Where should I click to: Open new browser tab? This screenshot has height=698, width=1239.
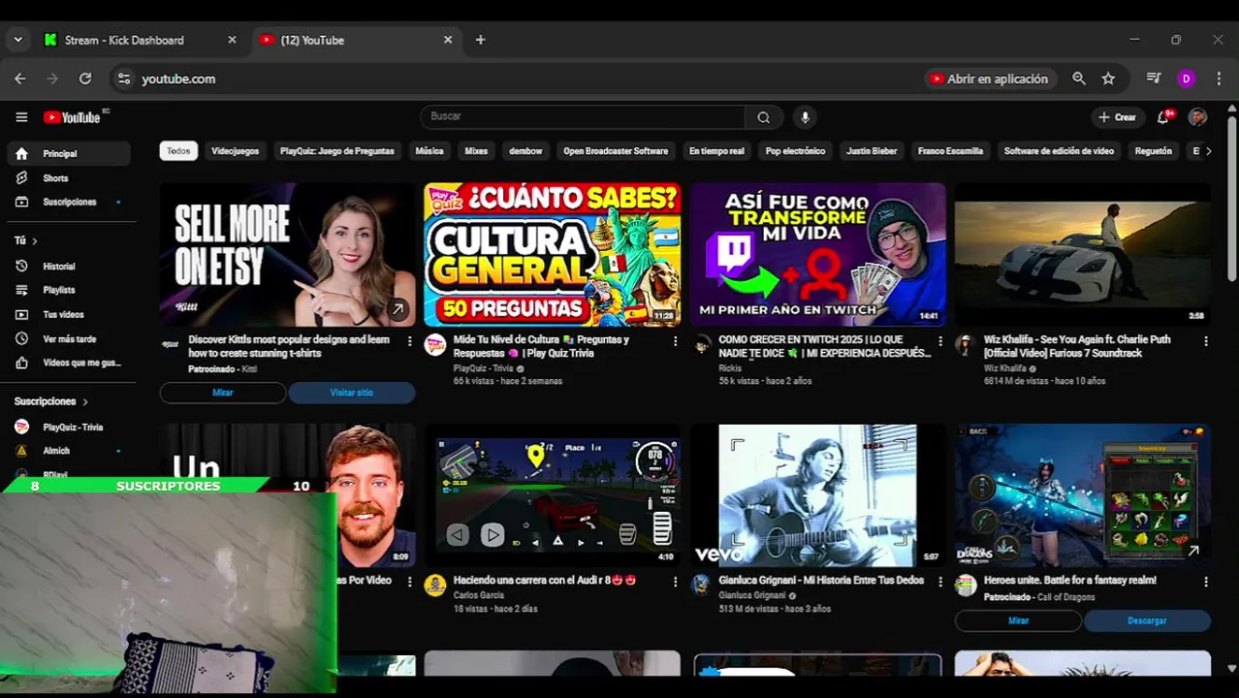(x=480, y=40)
